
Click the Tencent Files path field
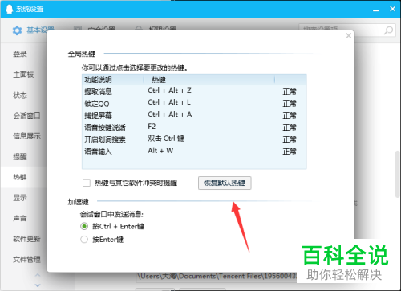point(217,277)
